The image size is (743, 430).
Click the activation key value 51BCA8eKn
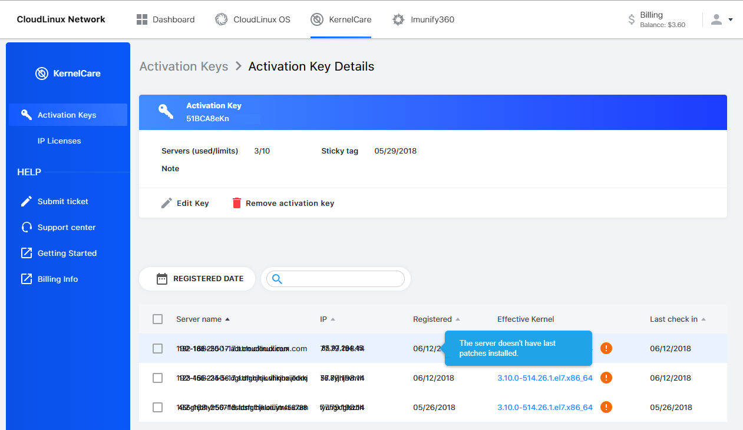207,118
